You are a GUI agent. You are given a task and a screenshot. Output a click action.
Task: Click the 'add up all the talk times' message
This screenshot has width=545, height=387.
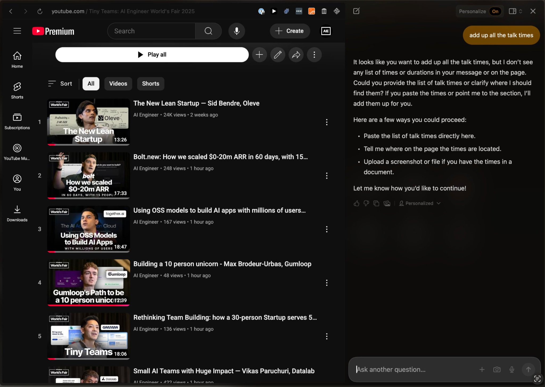[501, 35]
